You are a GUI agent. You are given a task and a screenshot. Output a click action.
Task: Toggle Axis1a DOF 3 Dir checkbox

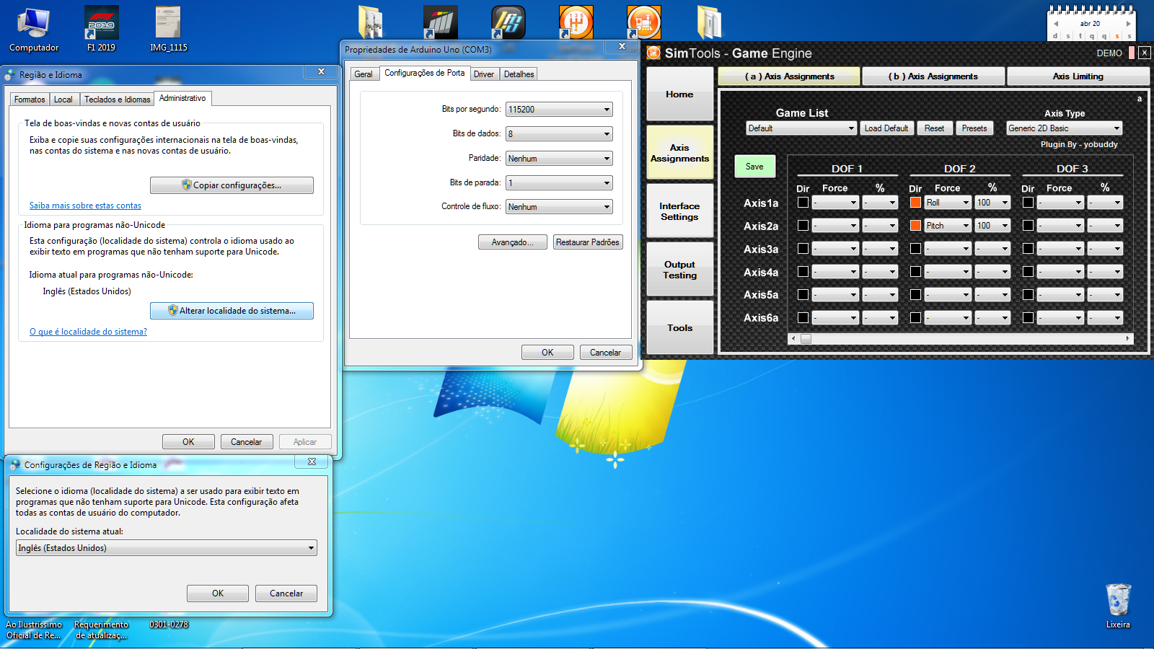point(1028,203)
